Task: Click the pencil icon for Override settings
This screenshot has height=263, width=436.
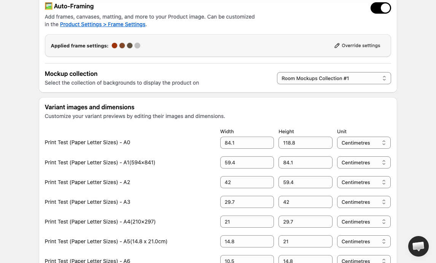Action: 337,46
